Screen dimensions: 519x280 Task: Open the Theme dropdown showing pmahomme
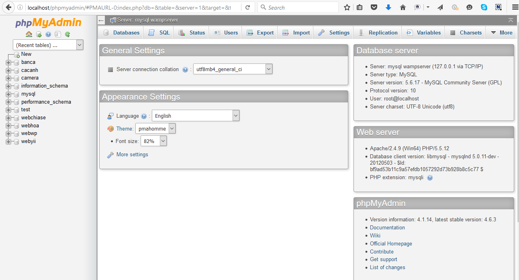point(155,129)
